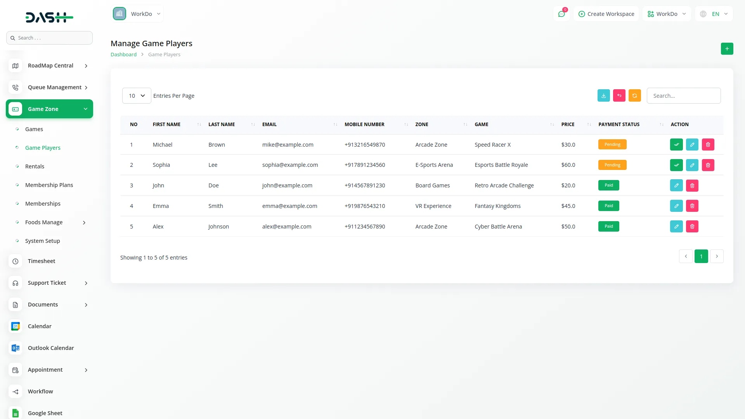Open the entries per page dropdown
Screen dimensions: 745x419
[137, 96]
